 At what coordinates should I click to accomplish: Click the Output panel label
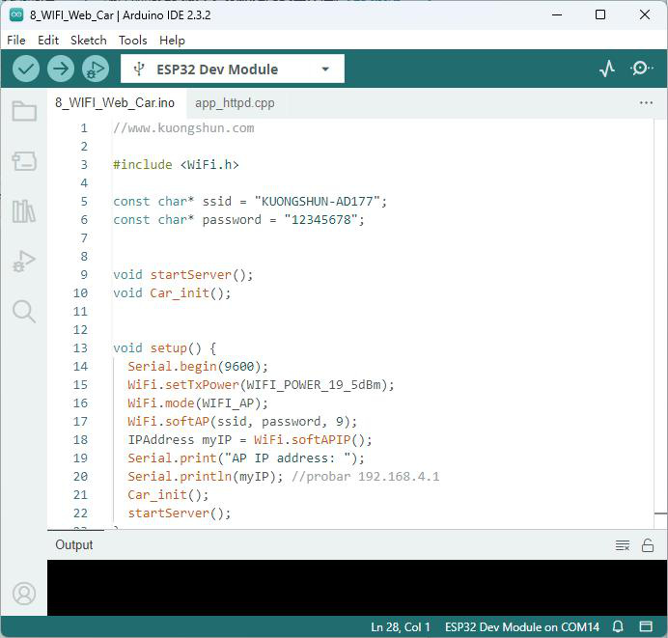click(74, 544)
